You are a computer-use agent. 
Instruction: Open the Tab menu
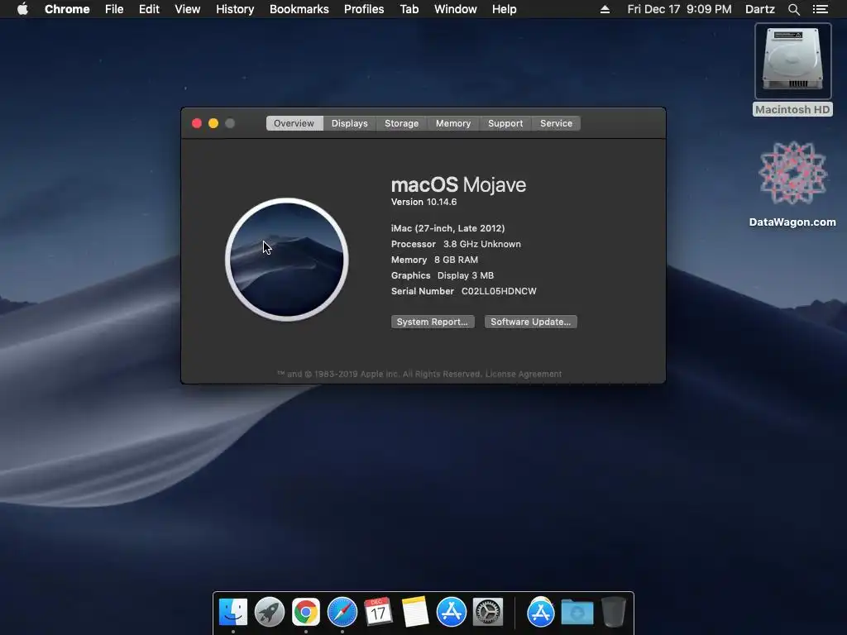tap(409, 9)
